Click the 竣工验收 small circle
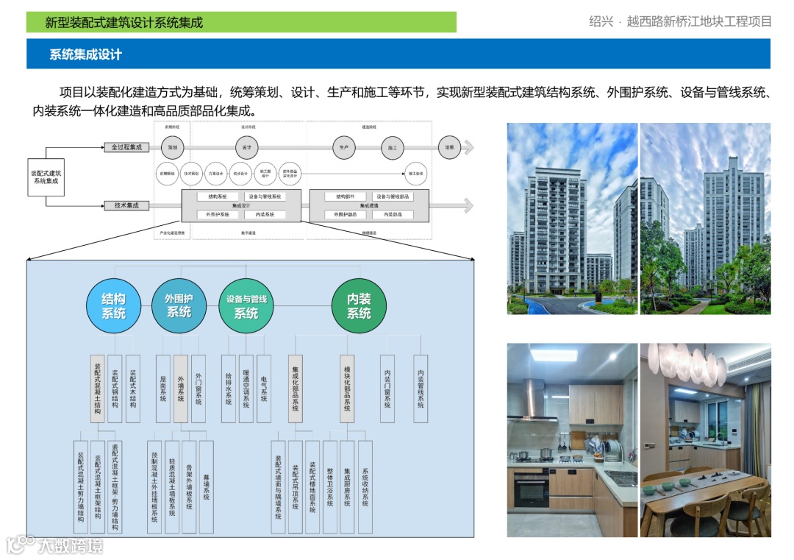The width and height of the screenshot is (794, 560). click(415, 174)
